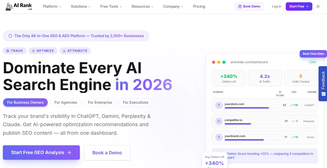Open the Free Tools dropdown
Image resolution: width=327 pixels, height=168 pixels.
coord(111,6)
